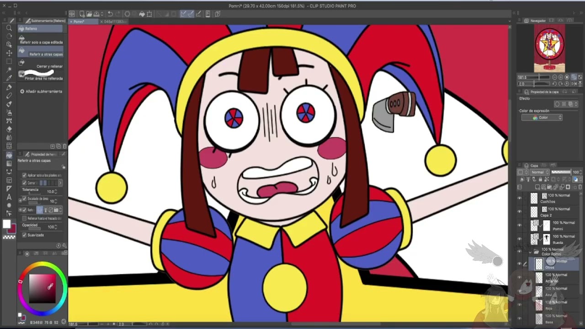Click the white main color swatch
This screenshot has width=585, height=329.
point(6,224)
